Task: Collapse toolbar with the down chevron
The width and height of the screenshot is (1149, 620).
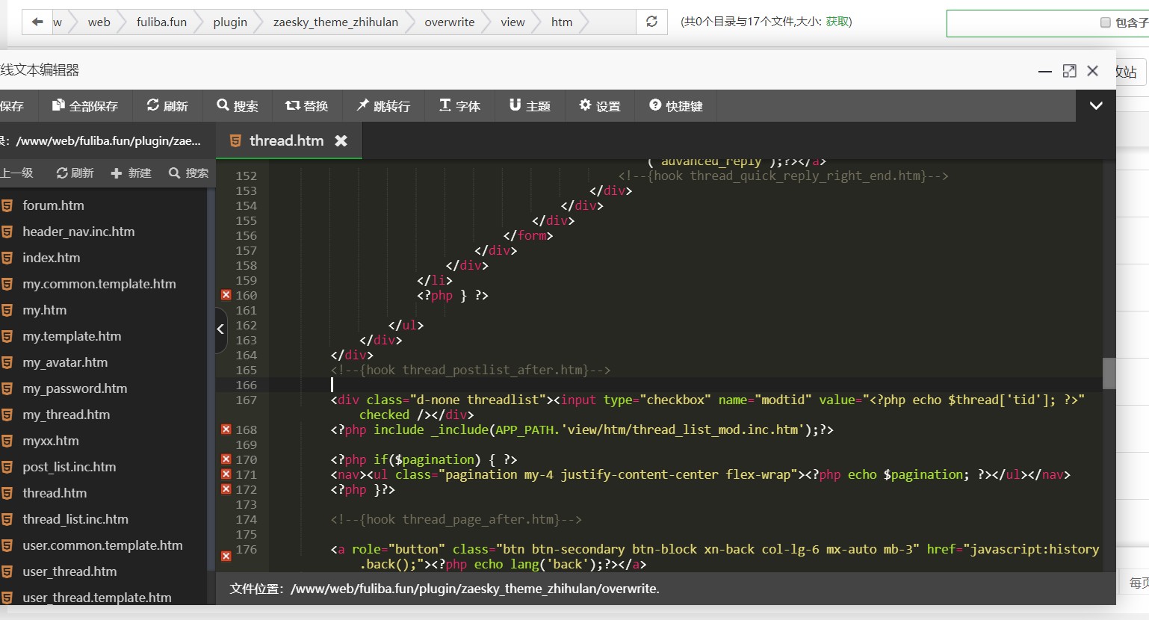Action: click(x=1096, y=106)
